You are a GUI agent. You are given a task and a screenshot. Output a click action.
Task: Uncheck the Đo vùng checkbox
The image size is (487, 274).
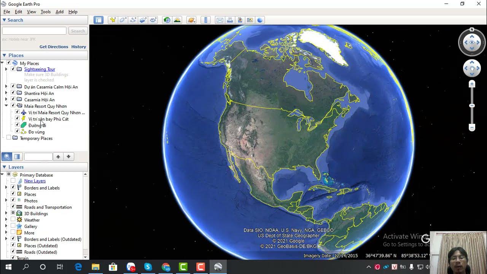point(17,132)
